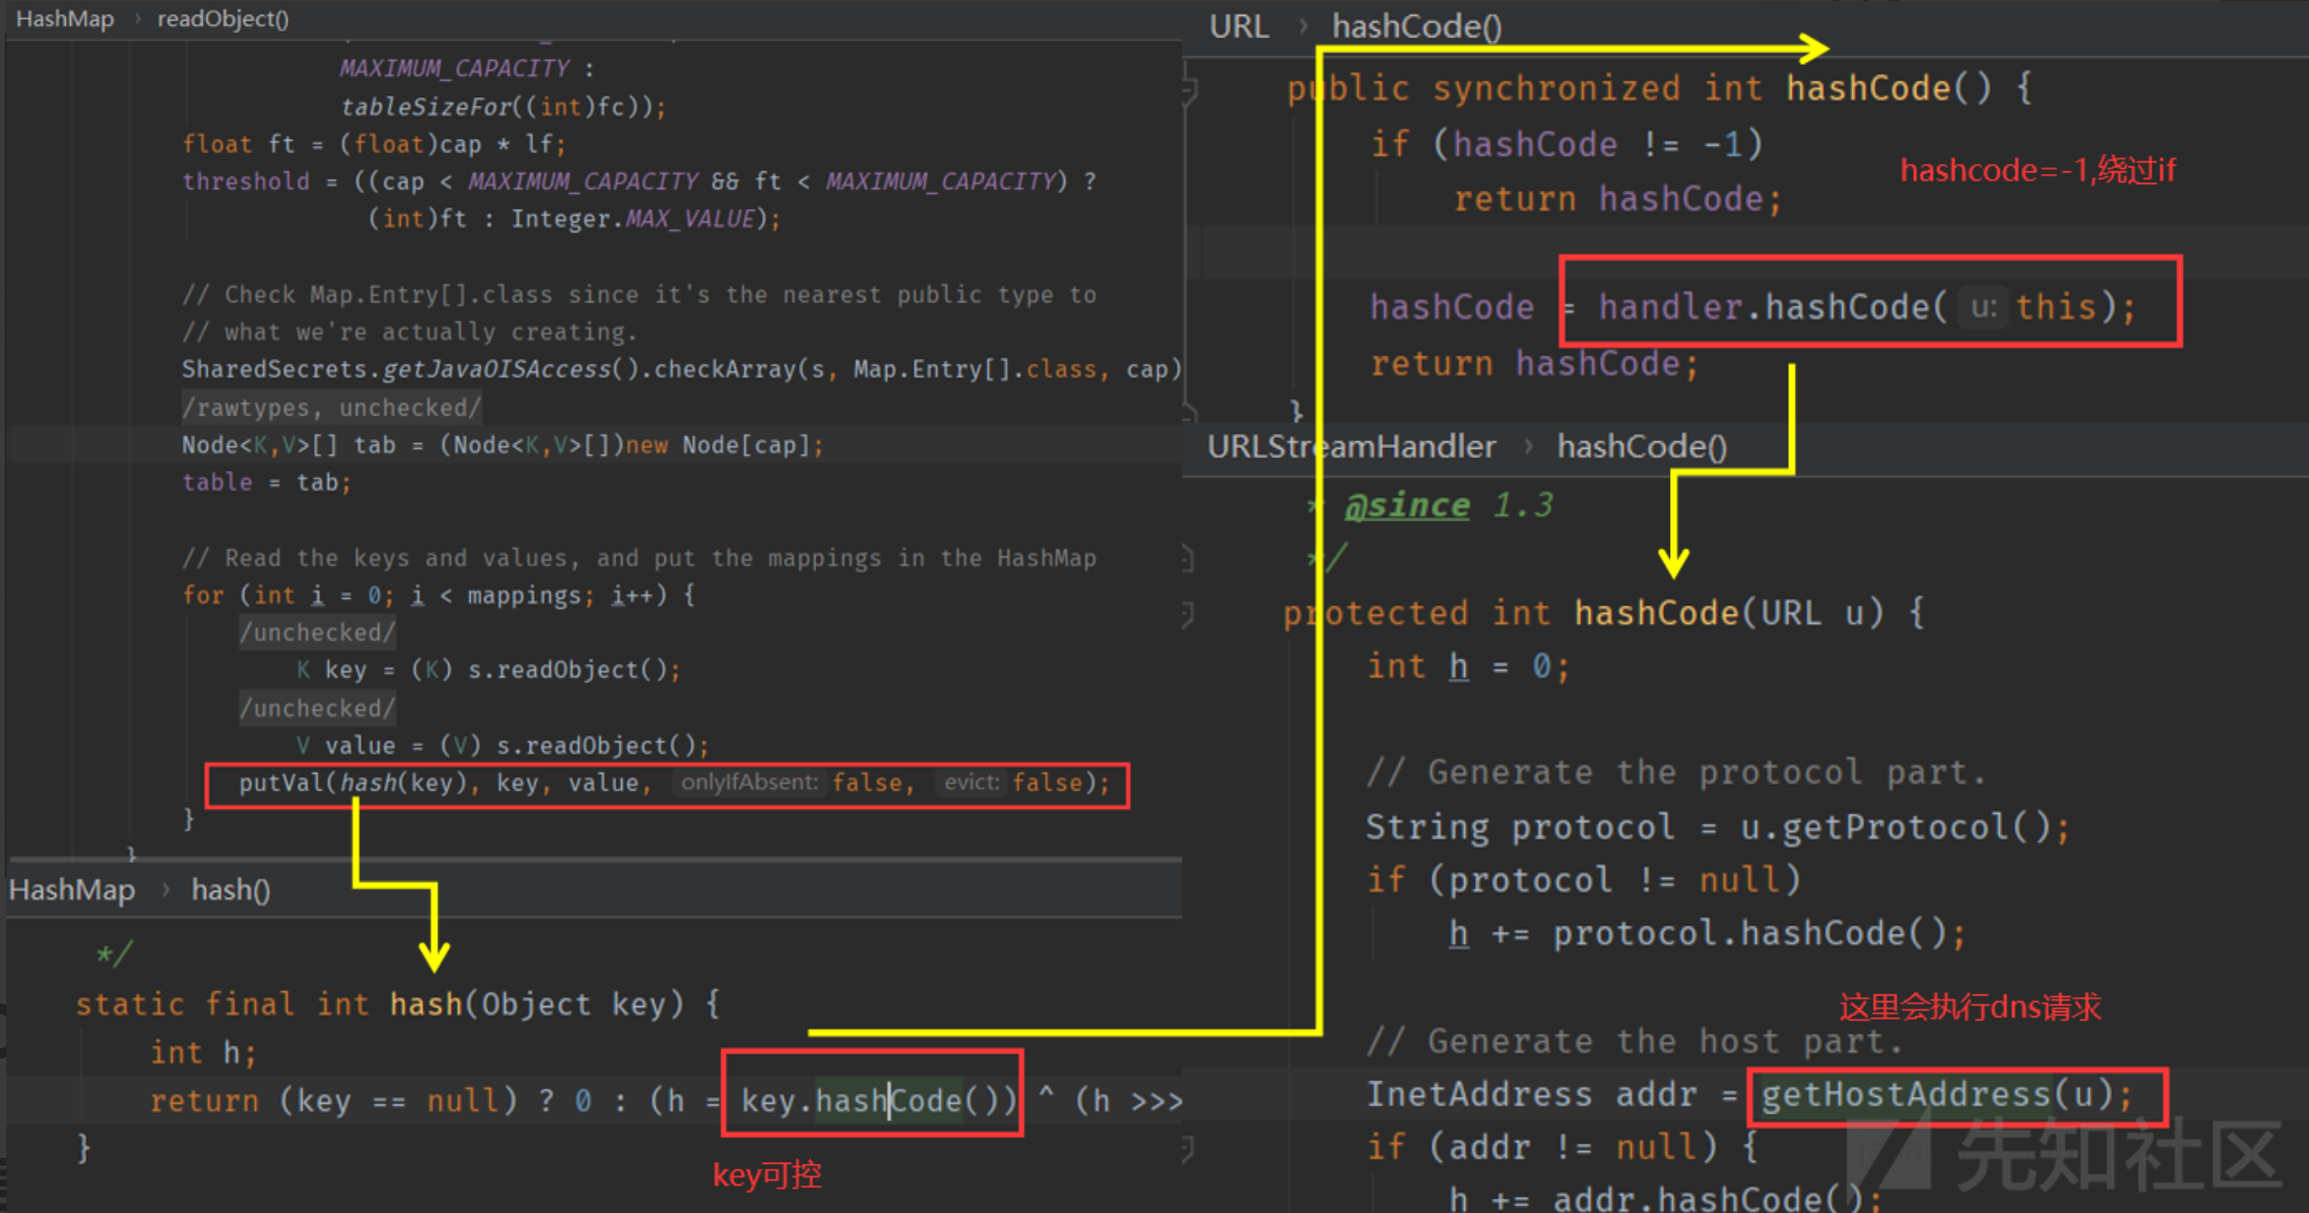
Task: Click fold marker beside hash() closing brace
Action: 1187,1148
